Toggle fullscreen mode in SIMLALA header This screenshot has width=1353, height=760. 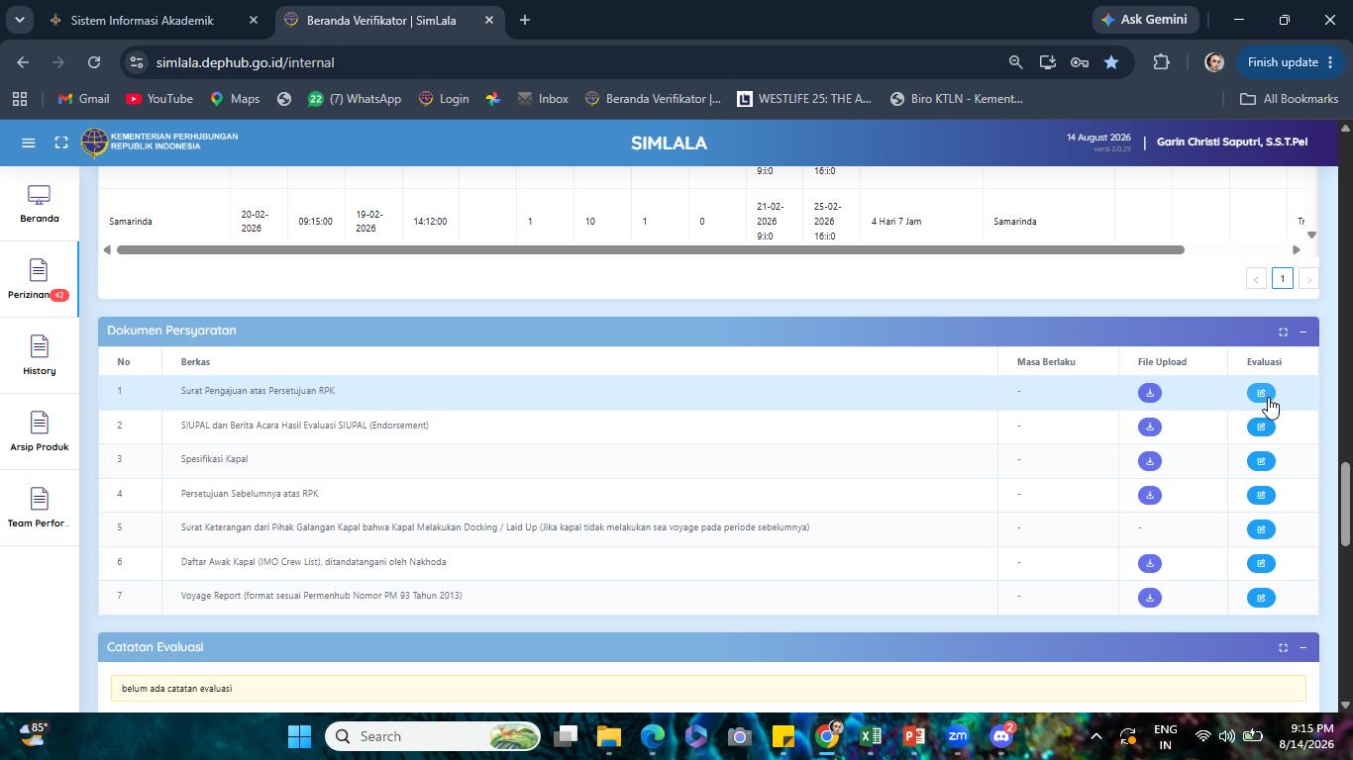[x=61, y=142]
